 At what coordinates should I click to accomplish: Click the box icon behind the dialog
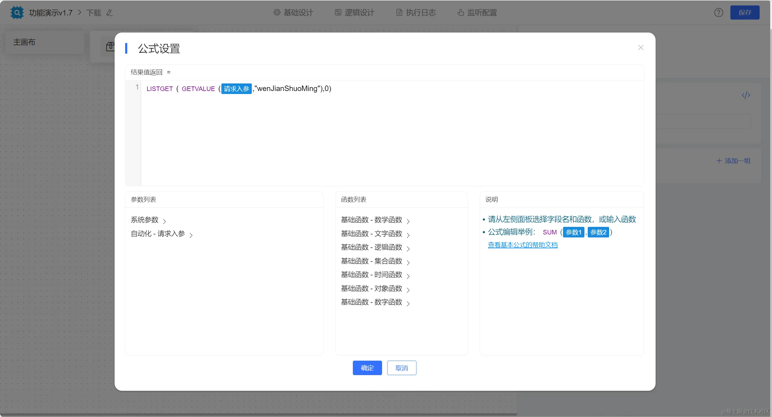(x=110, y=47)
